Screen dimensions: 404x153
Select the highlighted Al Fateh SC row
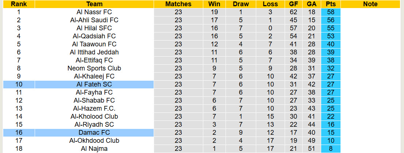coord(94,84)
